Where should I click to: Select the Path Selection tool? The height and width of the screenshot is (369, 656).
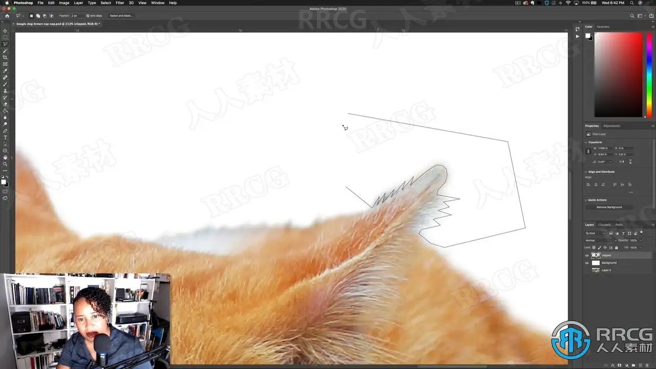6,144
